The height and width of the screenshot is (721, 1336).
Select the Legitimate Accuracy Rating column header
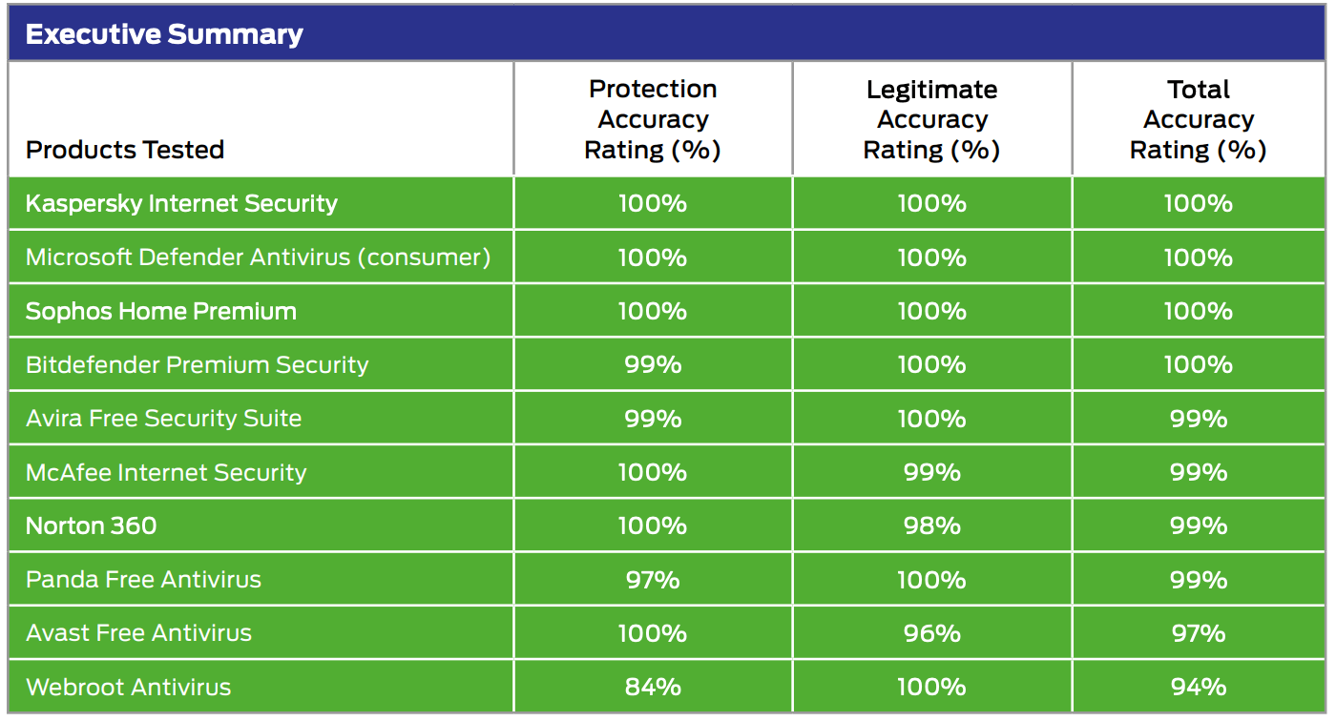[x=931, y=119]
